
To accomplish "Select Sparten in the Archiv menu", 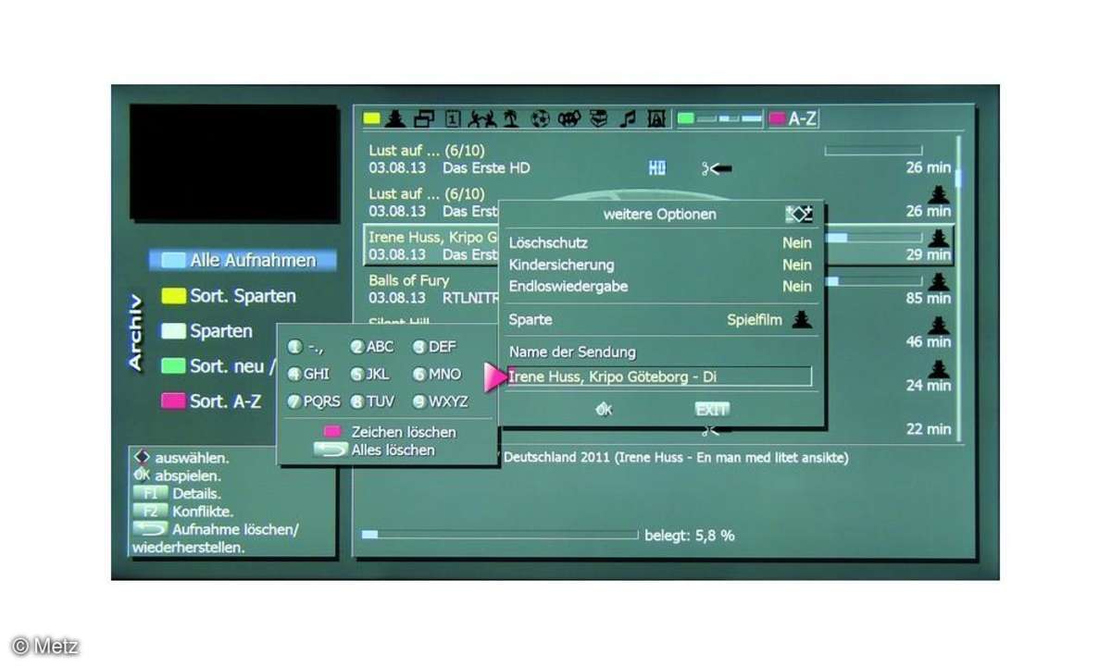I will [207, 331].
